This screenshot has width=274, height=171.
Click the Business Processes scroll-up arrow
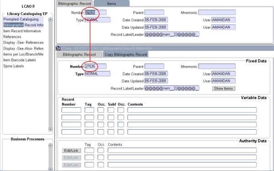pos(50,145)
